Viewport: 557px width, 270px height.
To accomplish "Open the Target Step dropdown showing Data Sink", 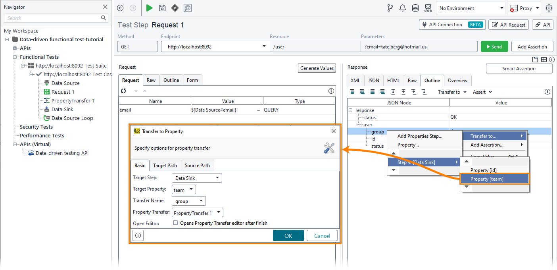I will 197,177.
